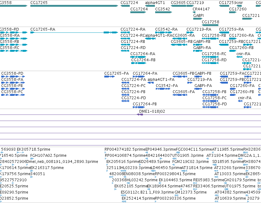The height and width of the screenshot is (203, 261).
Task: Select the EK104463.5prime EST label
Action: pyautogui.click(x=175, y=180)
